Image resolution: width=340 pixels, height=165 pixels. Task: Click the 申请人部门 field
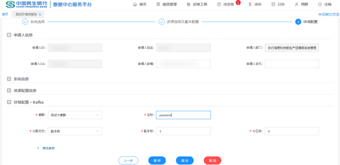[292, 48]
